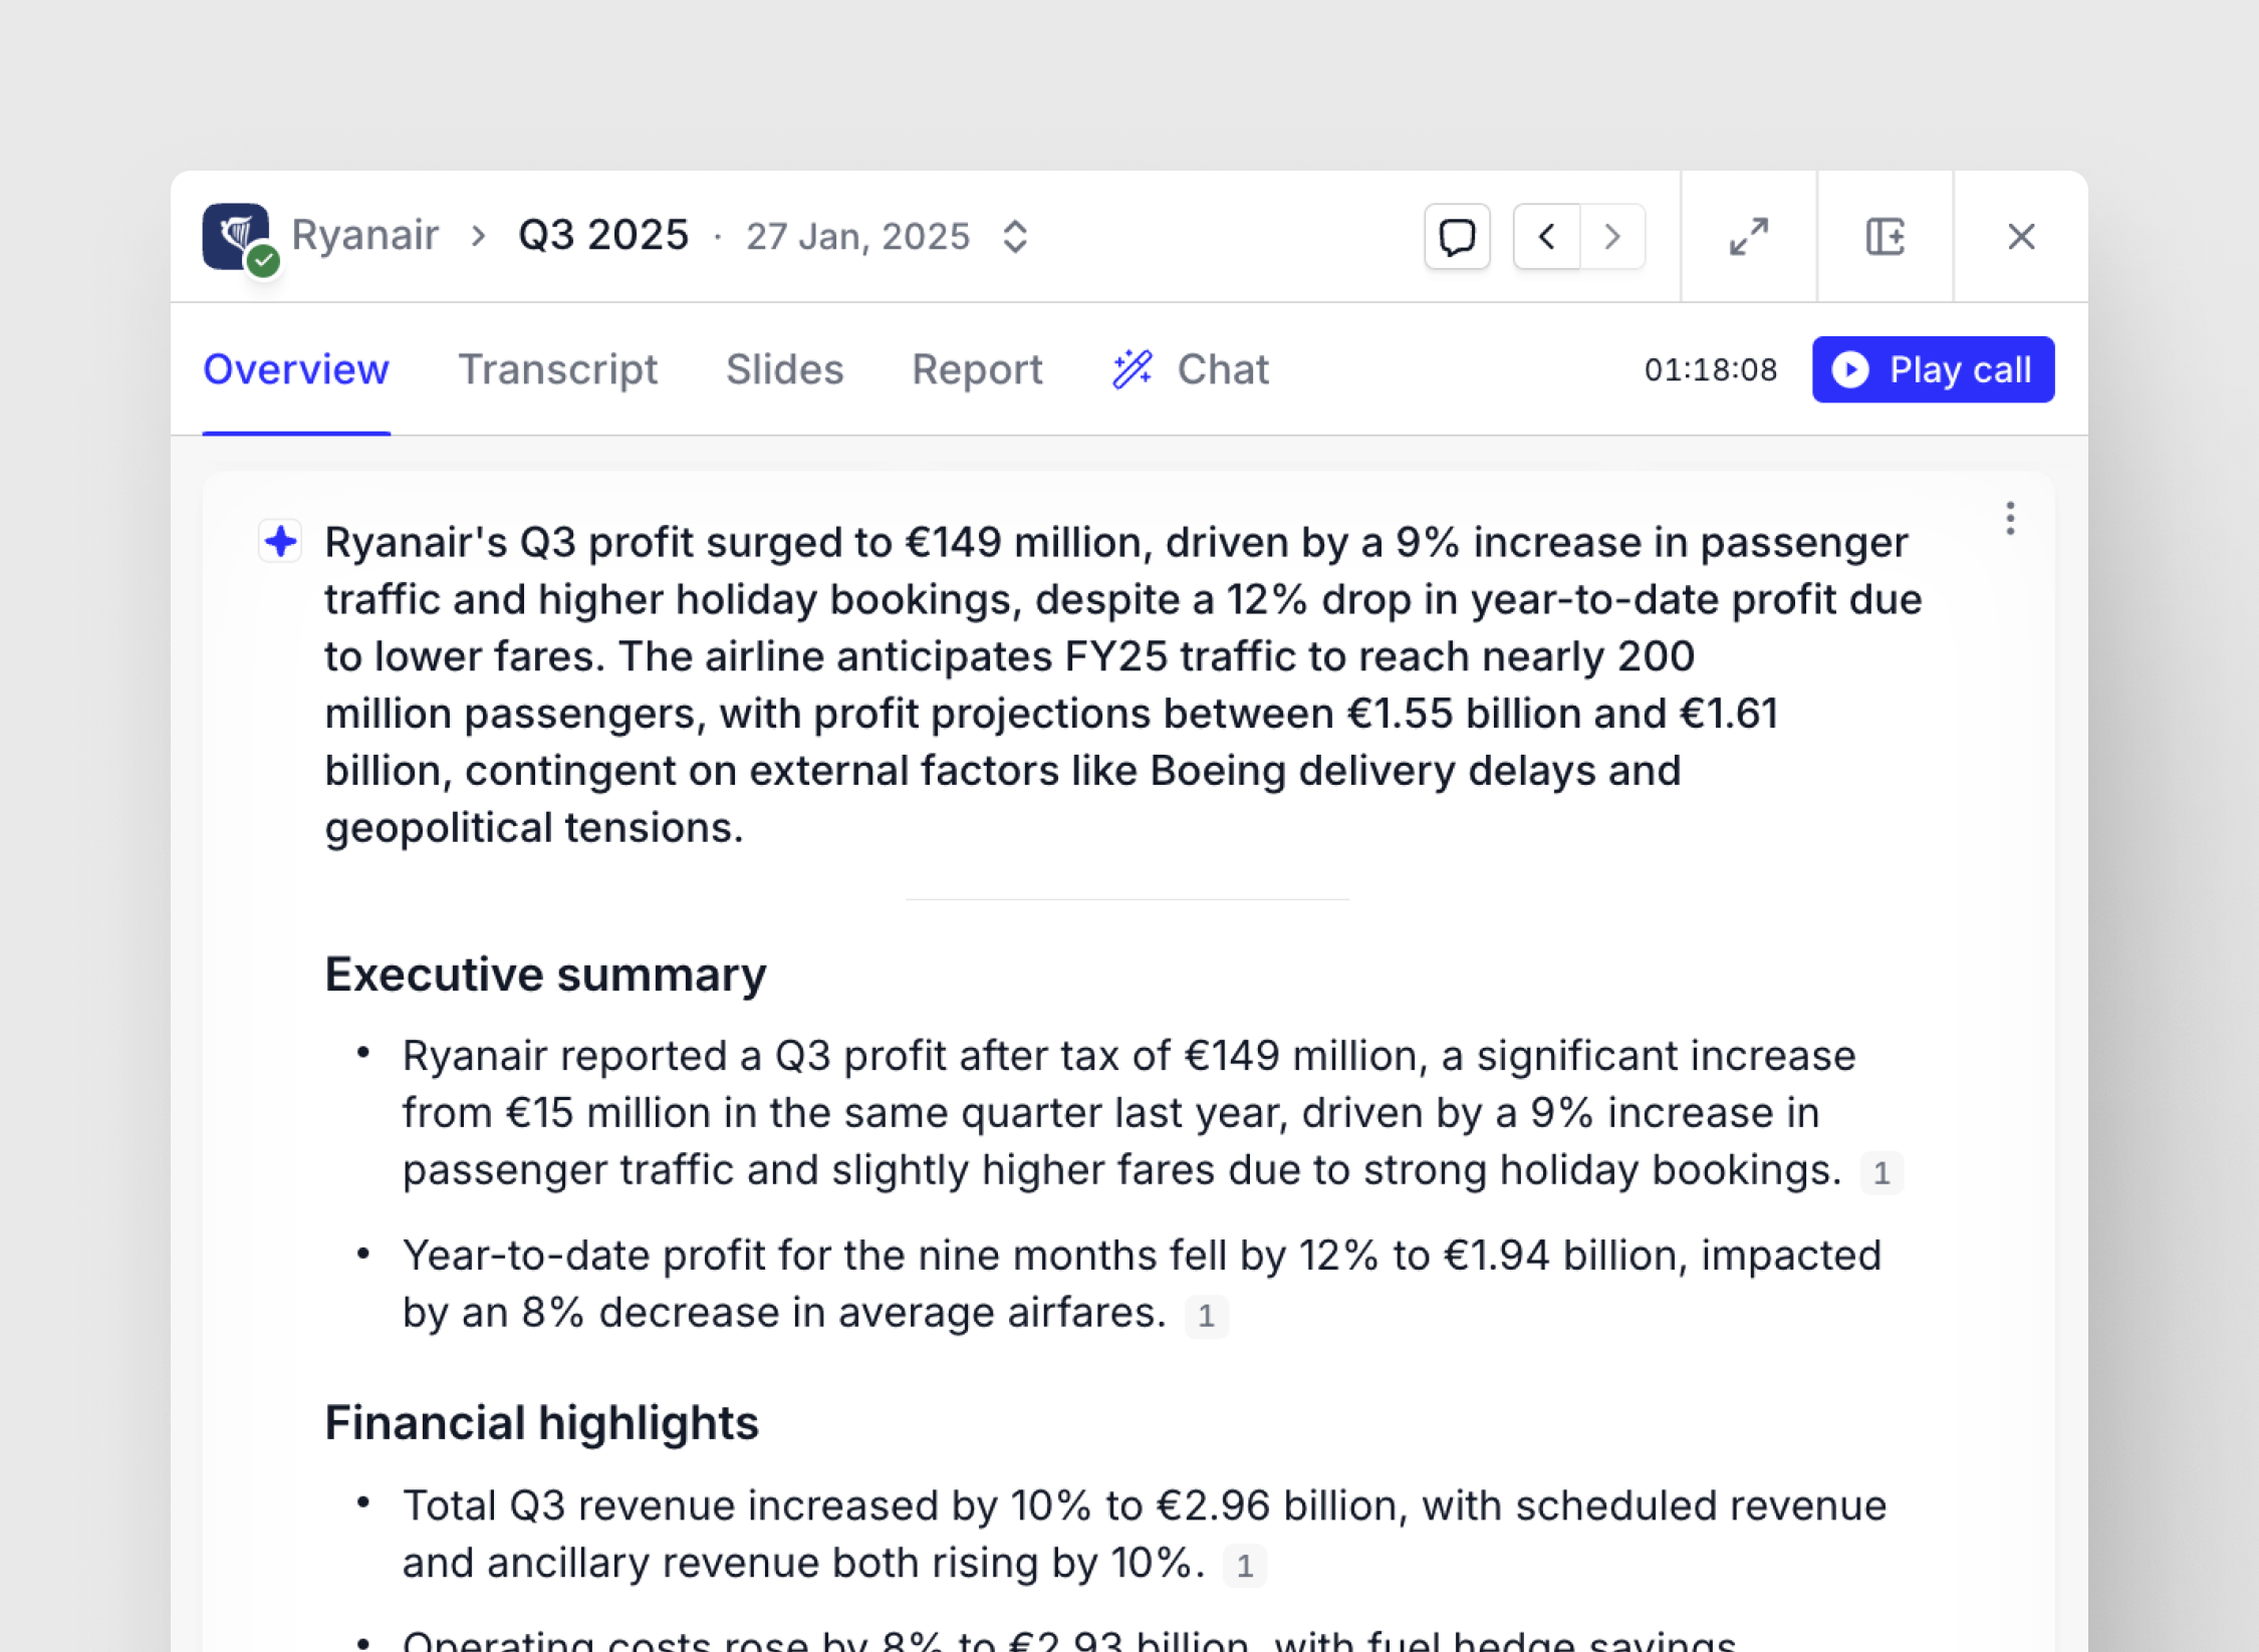Click the Executive summary heading
The height and width of the screenshot is (1652, 2259).
pyautogui.click(x=545, y=975)
